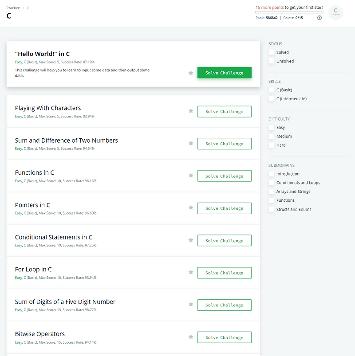The height and width of the screenshot is (356, 355).
Task: Open the points info tooltip icon
Action: (319, 18)
